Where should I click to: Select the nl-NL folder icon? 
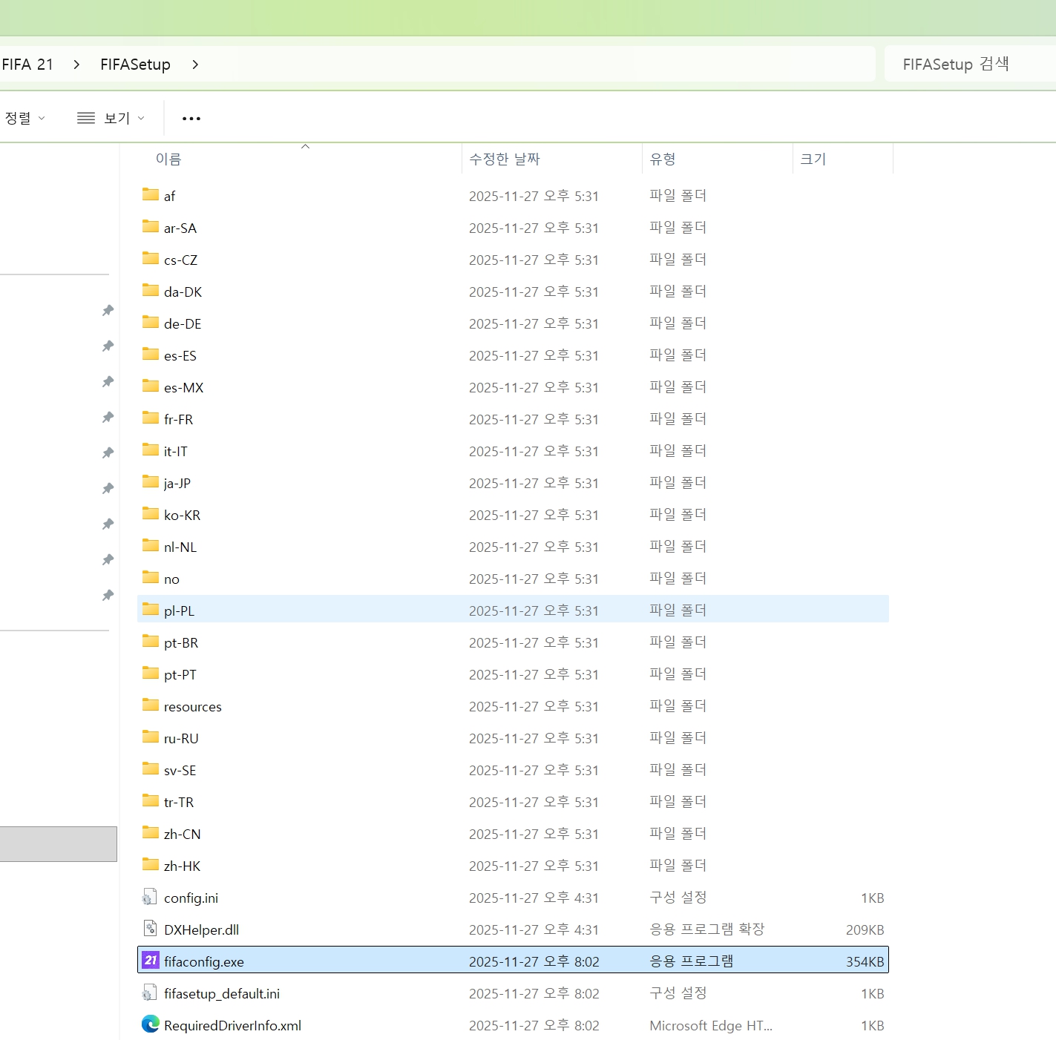tap(151, 546)
